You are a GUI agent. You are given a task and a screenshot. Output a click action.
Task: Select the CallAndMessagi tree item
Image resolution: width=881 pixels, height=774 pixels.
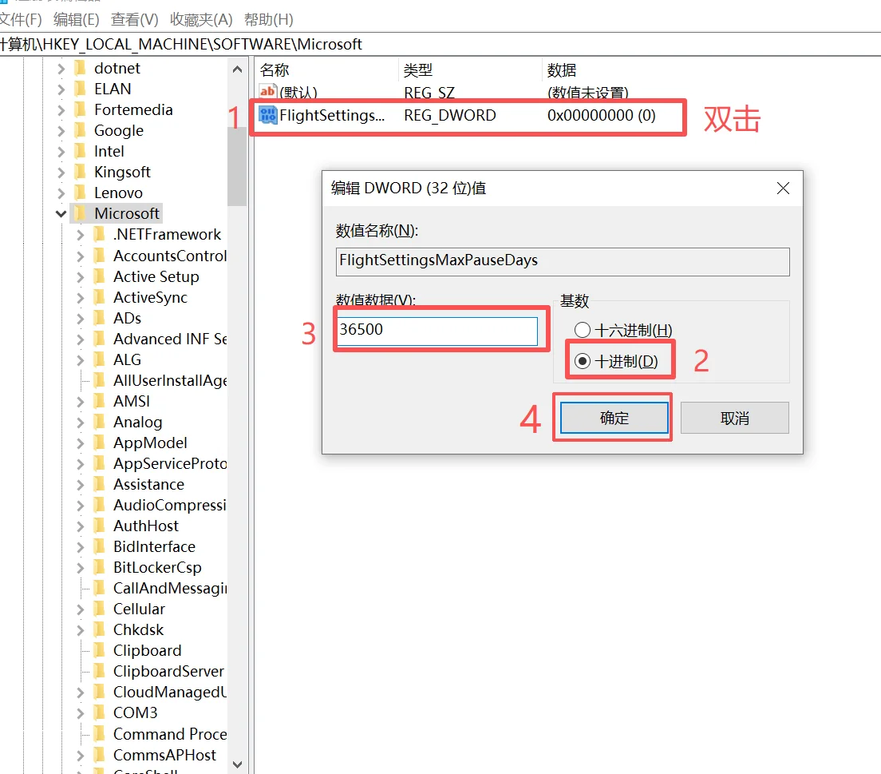click(x=170, y=589)
